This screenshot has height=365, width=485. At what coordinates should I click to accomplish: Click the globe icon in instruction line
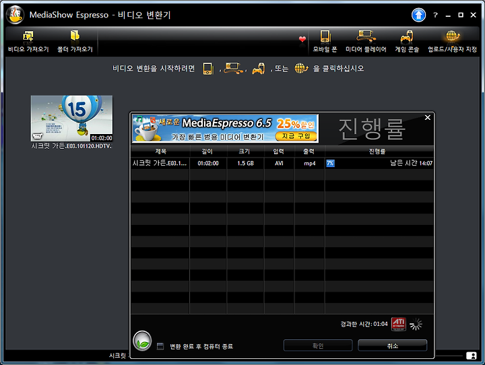[x=301, y=68]
